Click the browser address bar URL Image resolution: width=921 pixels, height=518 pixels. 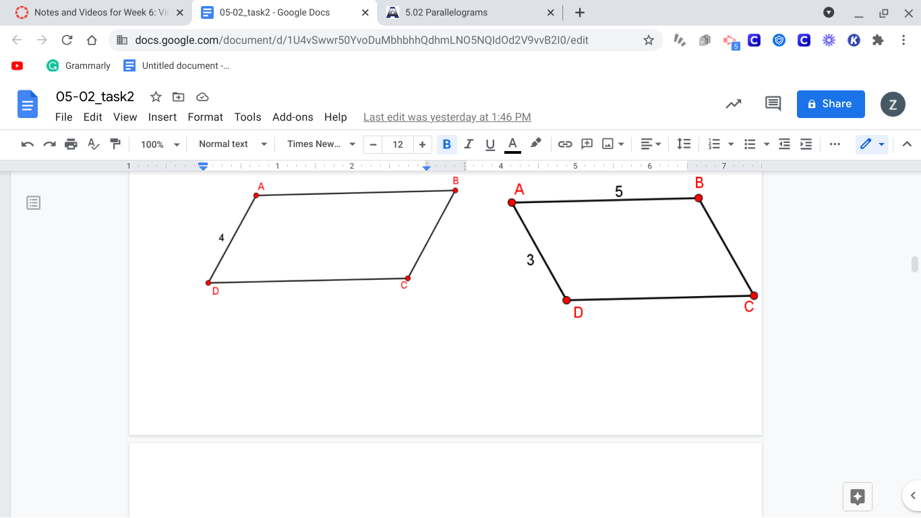[362, 40]
